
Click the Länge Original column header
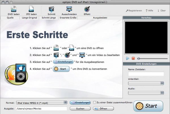[29, 18]
